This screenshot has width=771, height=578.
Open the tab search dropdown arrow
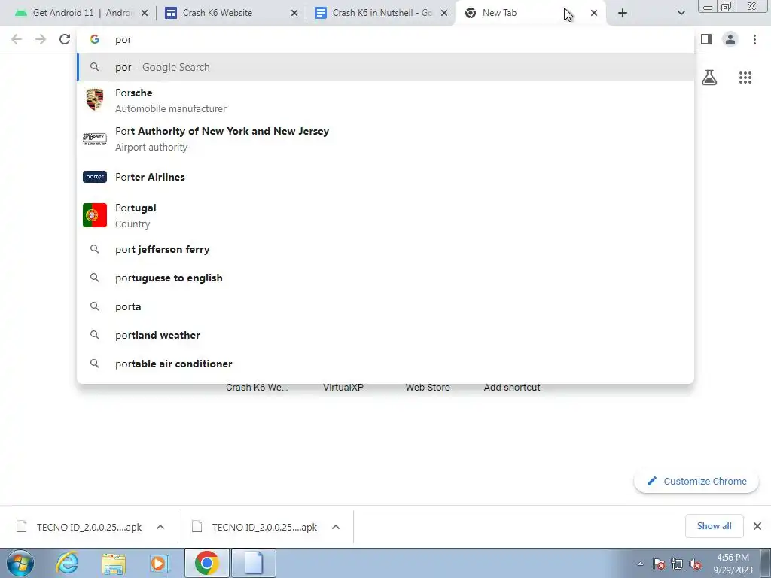[x=681, y=14]
